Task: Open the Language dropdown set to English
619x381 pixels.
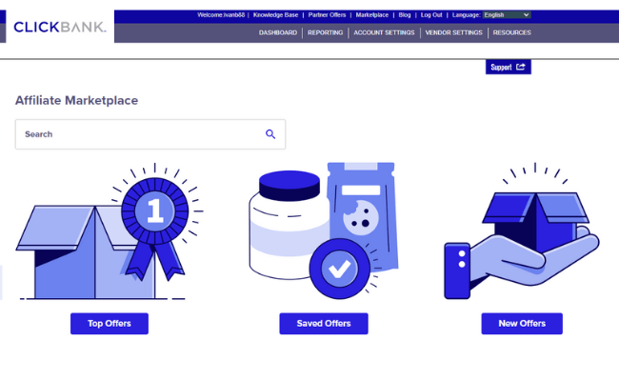Action: tap(507, 15)
